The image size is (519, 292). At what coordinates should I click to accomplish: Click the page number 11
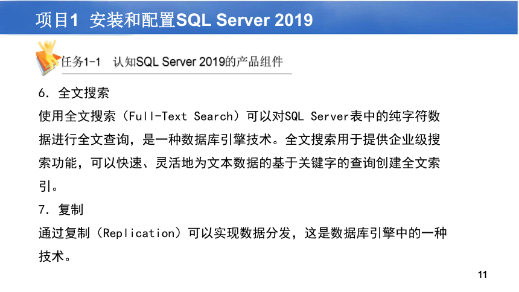tap(483, 275)
